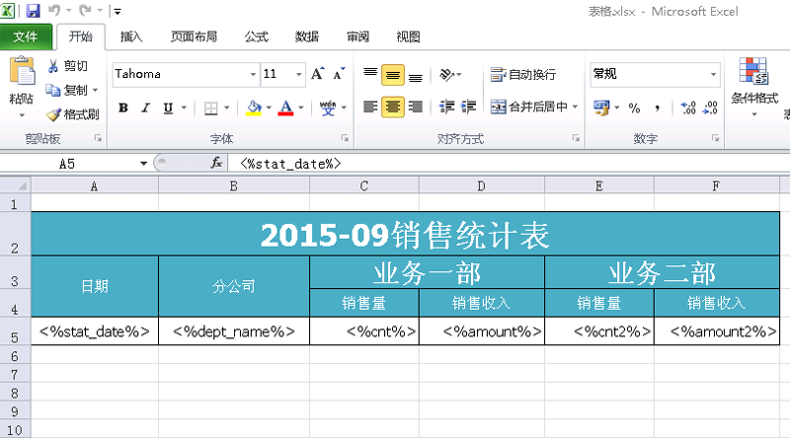
Task: Click the percent style icon
Action: [634, 108]
